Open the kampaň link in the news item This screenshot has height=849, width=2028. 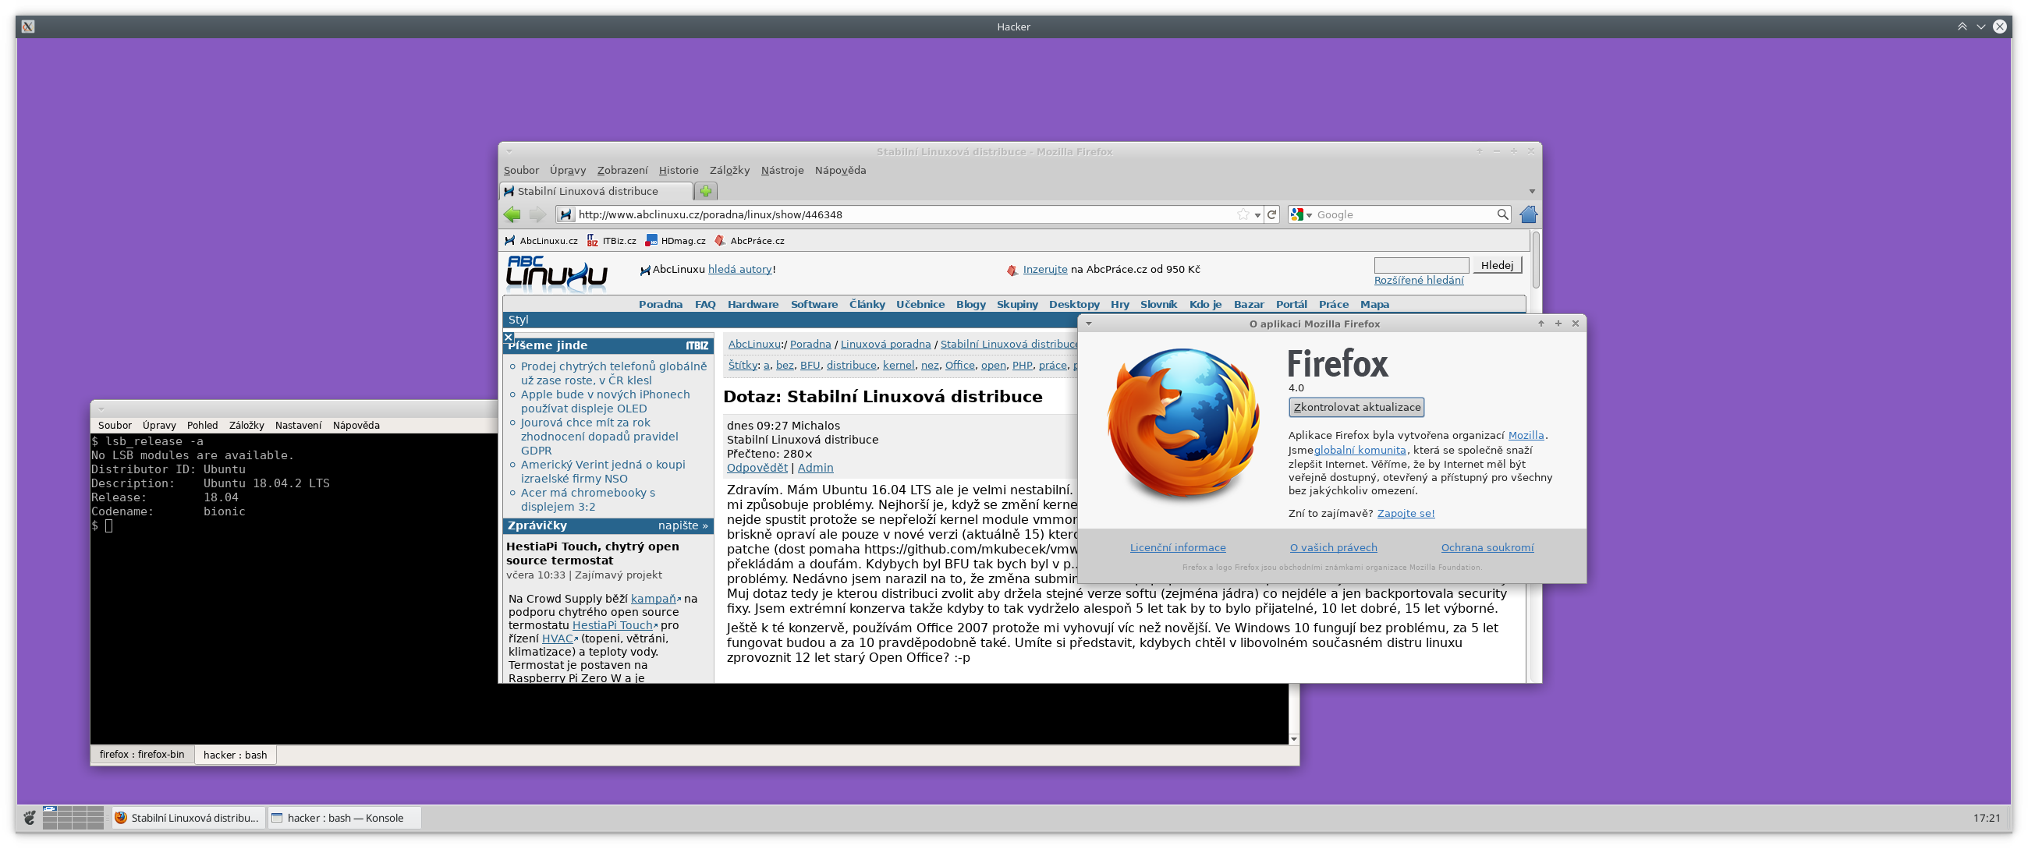(x=655, y=599)
